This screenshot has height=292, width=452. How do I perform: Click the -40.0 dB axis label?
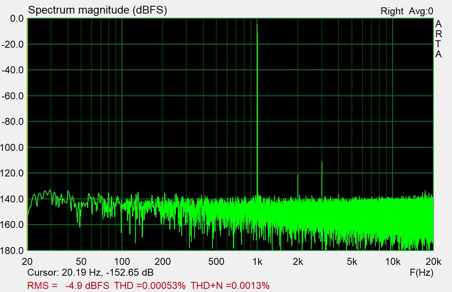point(13,70)
